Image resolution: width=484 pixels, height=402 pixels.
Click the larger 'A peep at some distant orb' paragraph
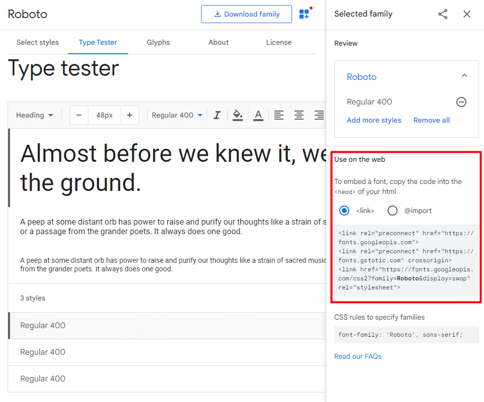(173, 227)
